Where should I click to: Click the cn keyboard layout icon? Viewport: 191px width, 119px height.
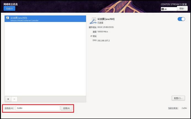tap(163, 9)
